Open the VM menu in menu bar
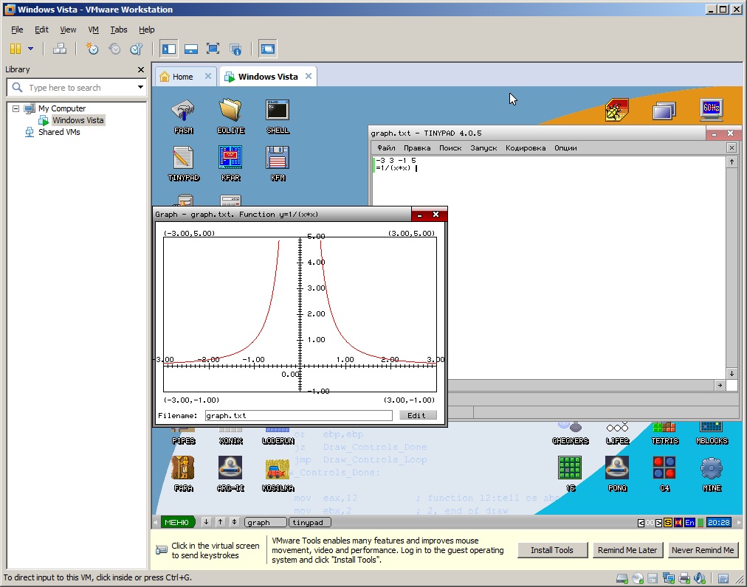The height and width of the screenshot is (587, 747). coord(93,29)
